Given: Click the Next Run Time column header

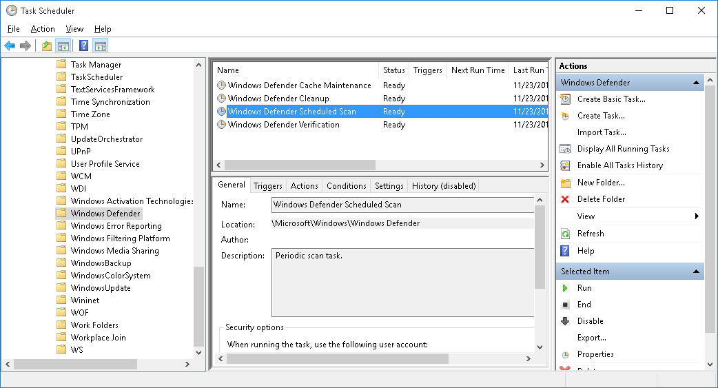Looking at the screenshot, I should (x=478, y=70).
